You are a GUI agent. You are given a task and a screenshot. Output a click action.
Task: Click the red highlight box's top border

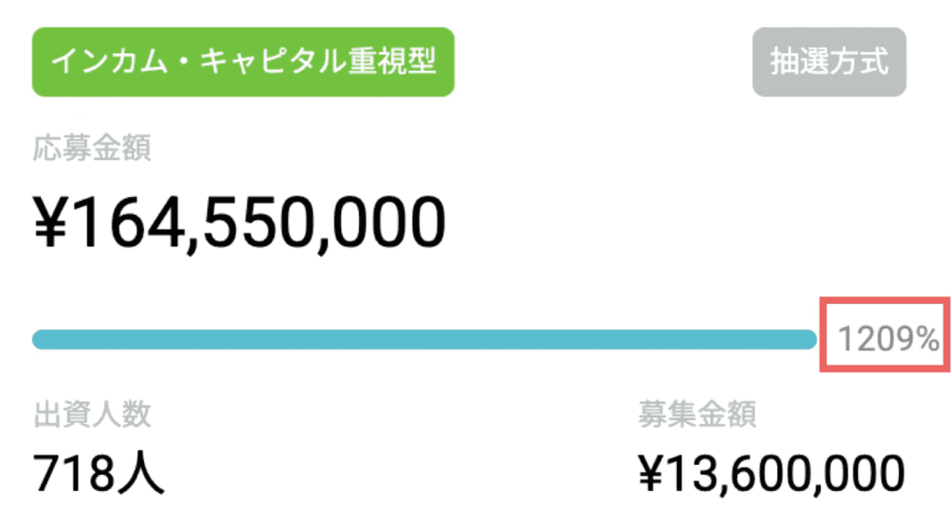pyautogui.click(x=885, y=301)
